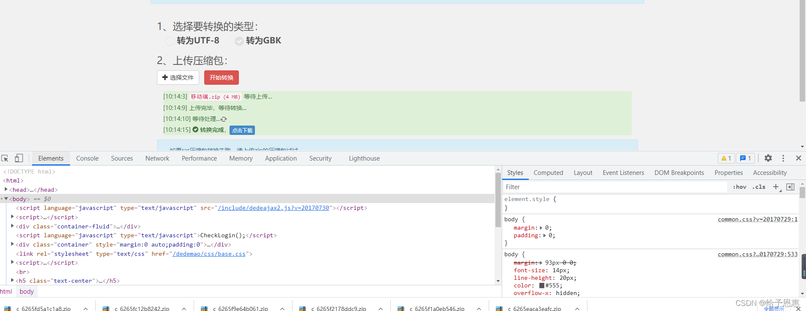806x311 pixels.
Task: Expand the head element node
Action: [x=6, y=190]
